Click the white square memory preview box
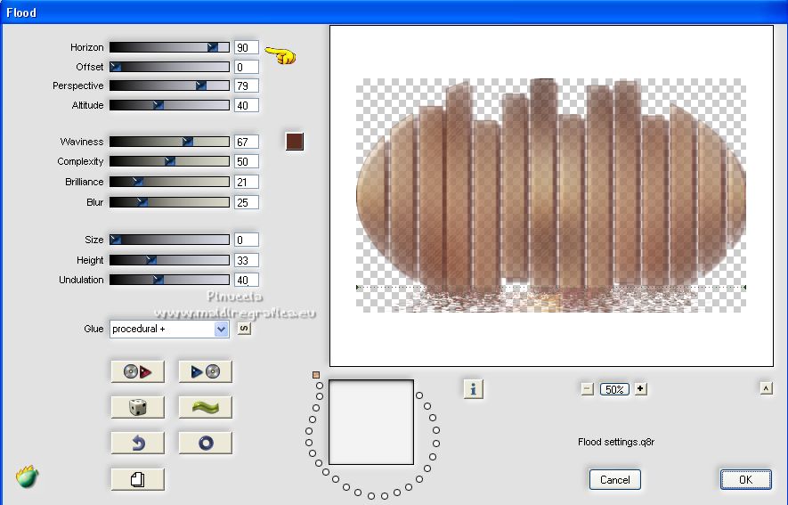 [x=371, y=422]
